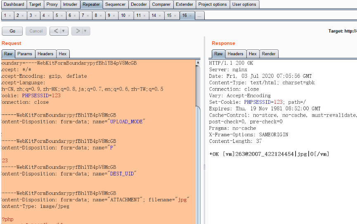This screenshot has width=357, height=224.
Task: Click the "+OK [vm]263@2007_422124454|jpg|0[/vm]" response line
Action: coord(269,154)
